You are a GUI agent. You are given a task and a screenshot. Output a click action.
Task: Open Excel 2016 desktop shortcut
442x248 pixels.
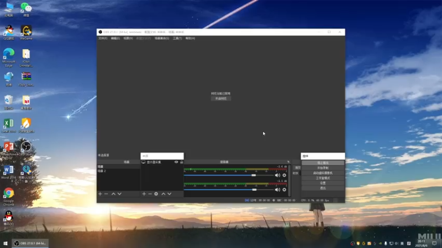[8, 126]
